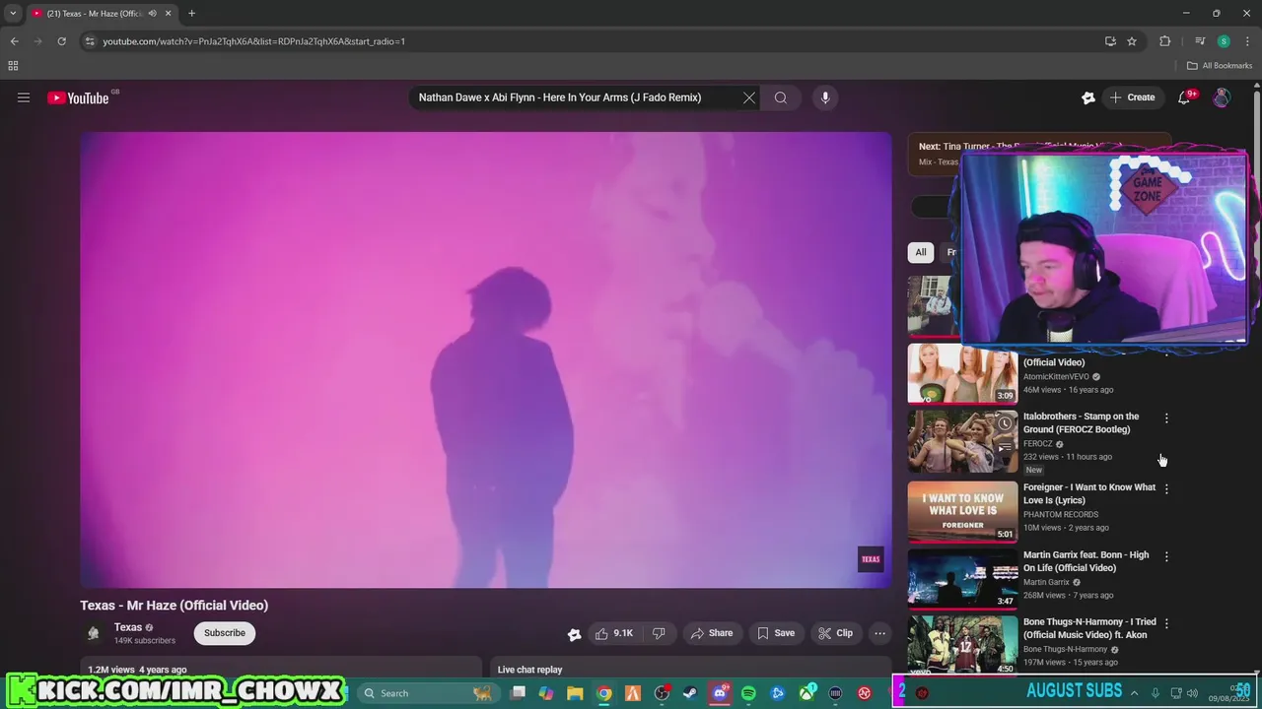View site information icon in address bar
The image size is (1262, 709).
90,41
